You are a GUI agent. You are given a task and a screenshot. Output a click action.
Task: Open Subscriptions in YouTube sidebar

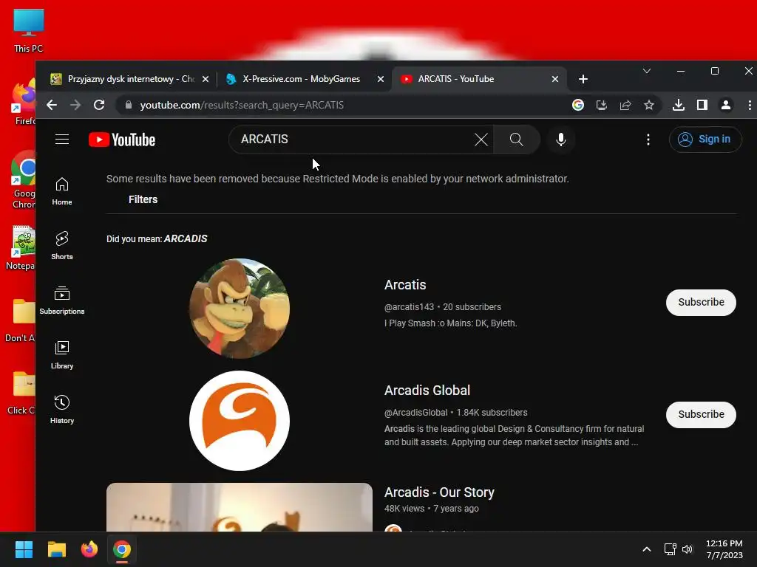coord(62,300)
